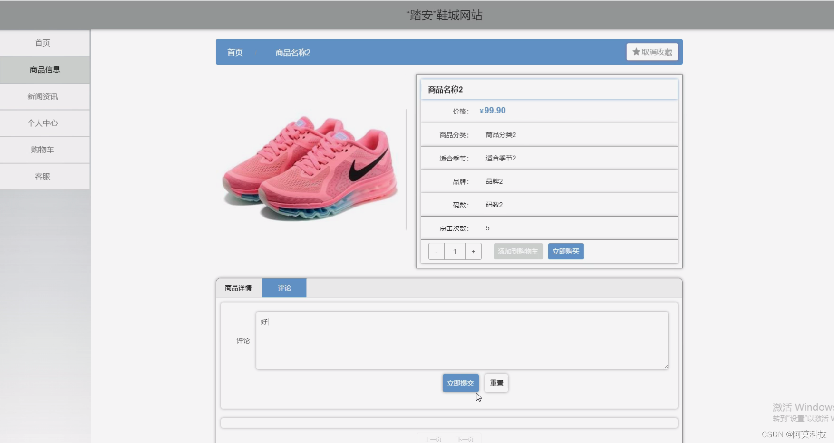Viewport: 834px width, 443px height.
Task: Click the pink sneaker product image
Action: 310,169
